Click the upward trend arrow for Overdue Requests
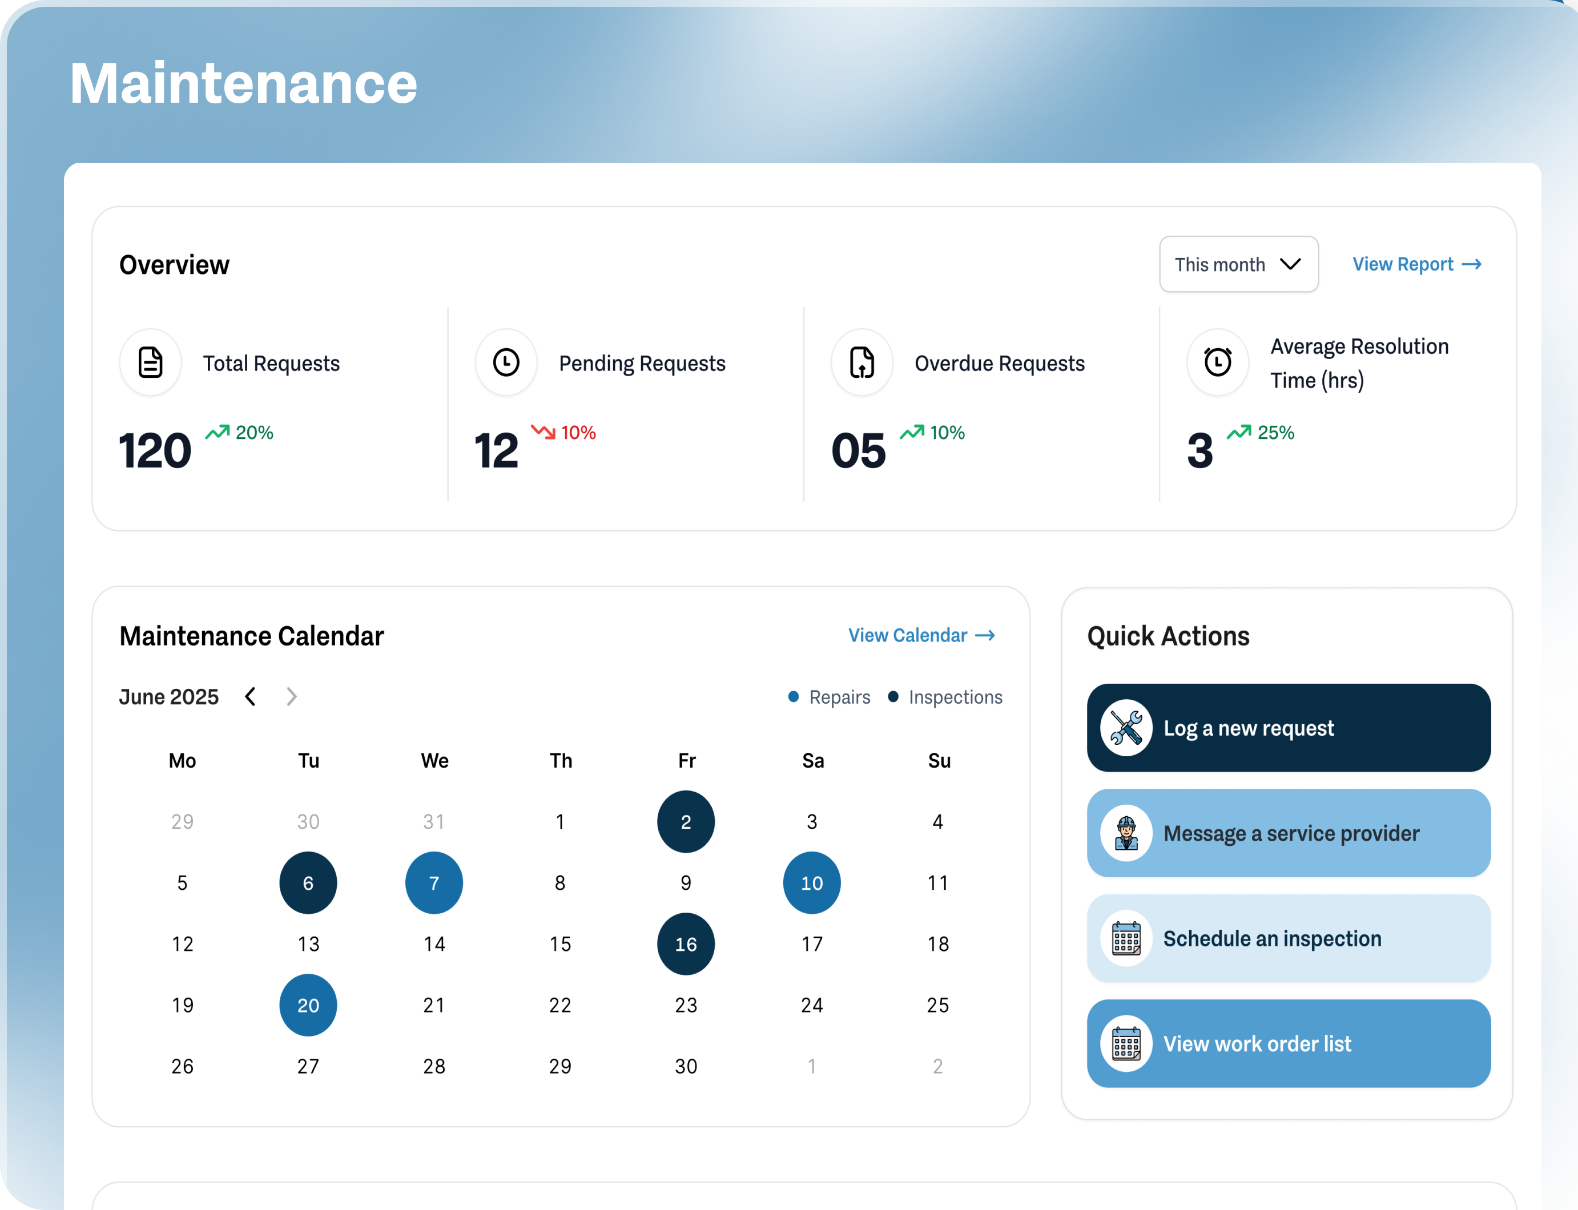This screenshot has width=1578, height=1210. (x=912, y=432)
